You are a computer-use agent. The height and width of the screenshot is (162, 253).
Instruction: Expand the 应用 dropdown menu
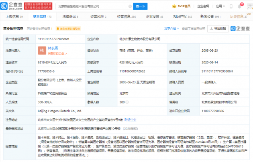[x=220, y=6]
